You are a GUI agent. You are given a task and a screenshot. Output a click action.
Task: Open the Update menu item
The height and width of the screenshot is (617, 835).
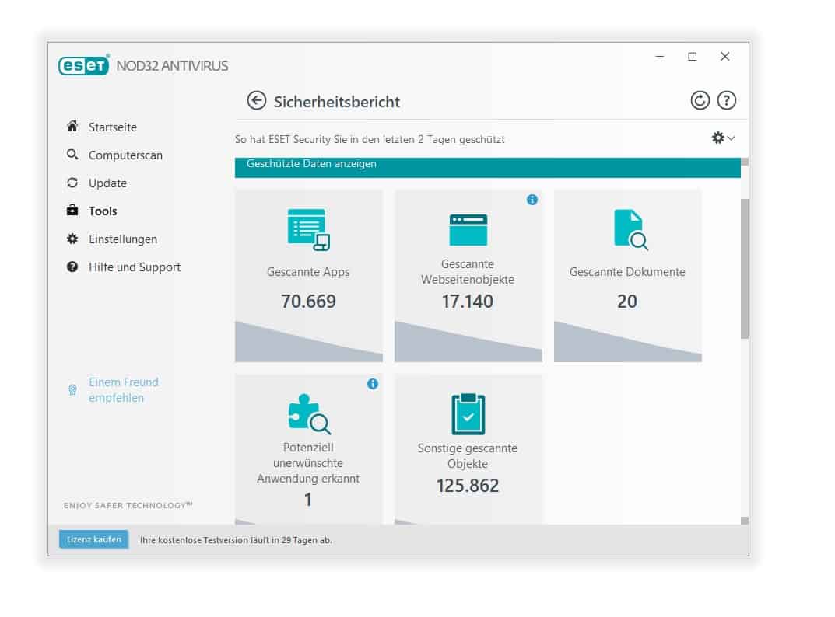click(107, 183)
